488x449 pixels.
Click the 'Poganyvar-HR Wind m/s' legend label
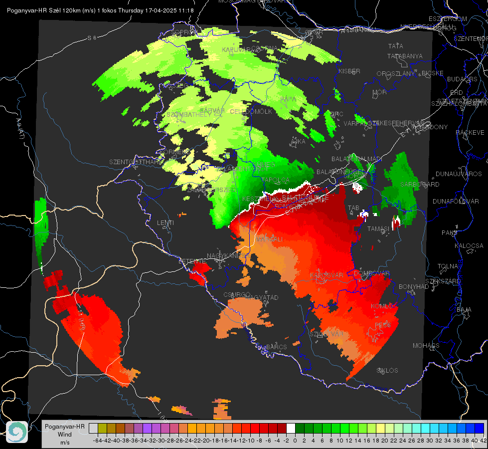(x=64, y=434)
